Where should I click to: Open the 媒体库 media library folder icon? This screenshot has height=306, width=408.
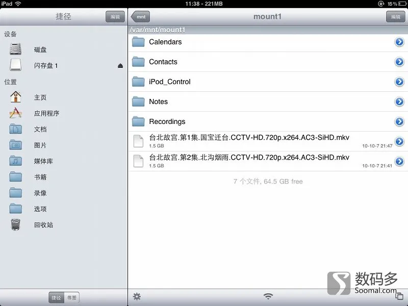[x=16, y=161]
